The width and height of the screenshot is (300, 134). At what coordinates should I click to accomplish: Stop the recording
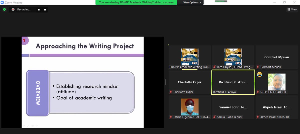pos(45,9)
